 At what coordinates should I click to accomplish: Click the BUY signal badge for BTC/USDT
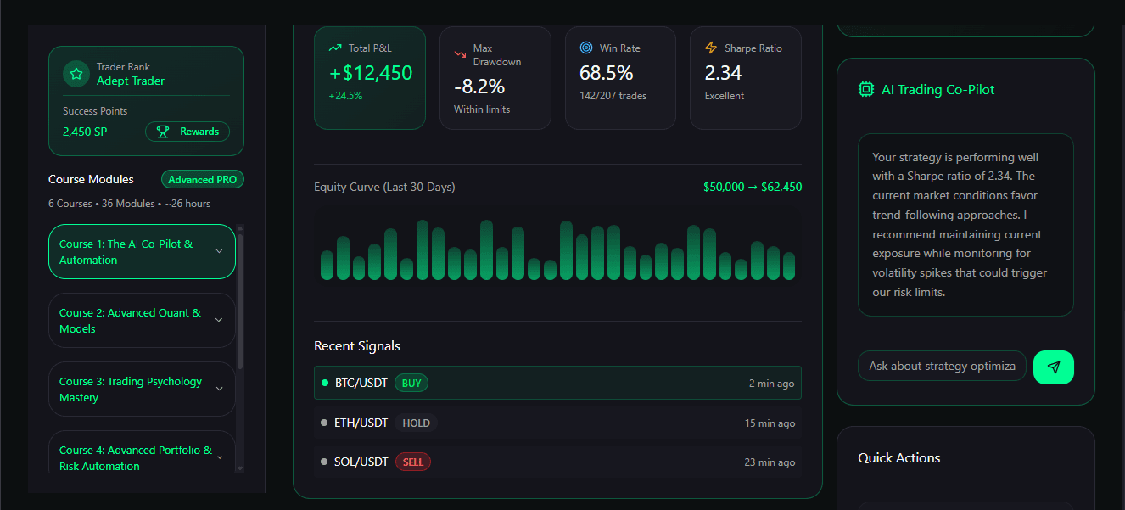tap(411, 383)
